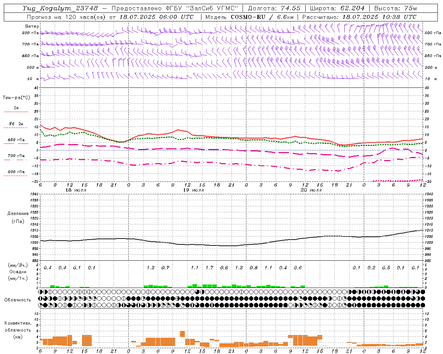
Task: Click the 0.8 three-hour precipitation value
Action: (x=254, y=268)
